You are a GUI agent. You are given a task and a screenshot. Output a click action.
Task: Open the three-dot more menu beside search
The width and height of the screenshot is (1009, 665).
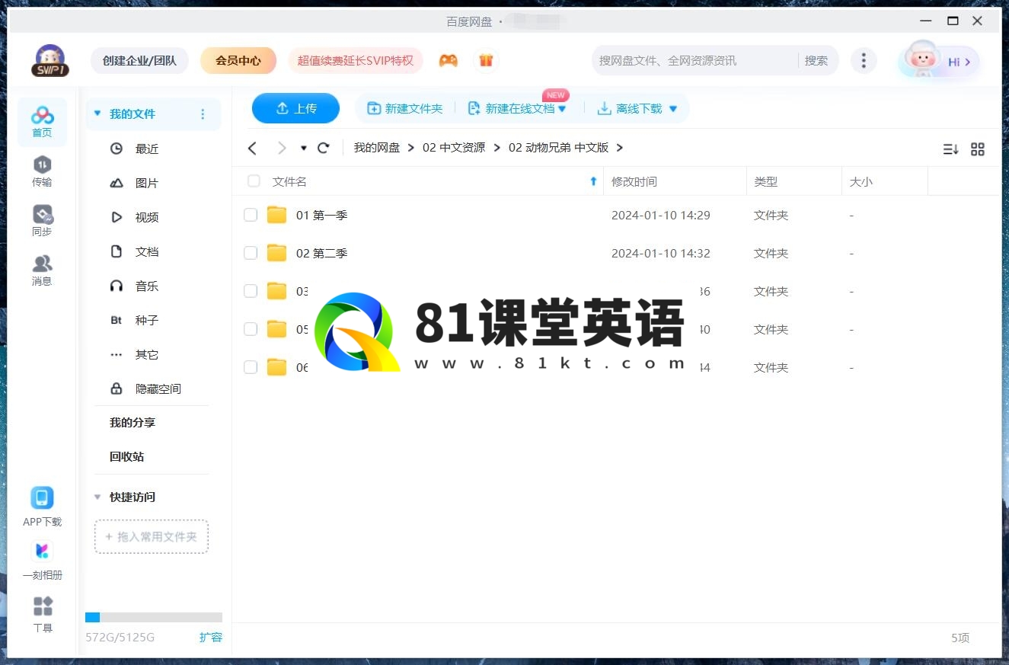863,60
